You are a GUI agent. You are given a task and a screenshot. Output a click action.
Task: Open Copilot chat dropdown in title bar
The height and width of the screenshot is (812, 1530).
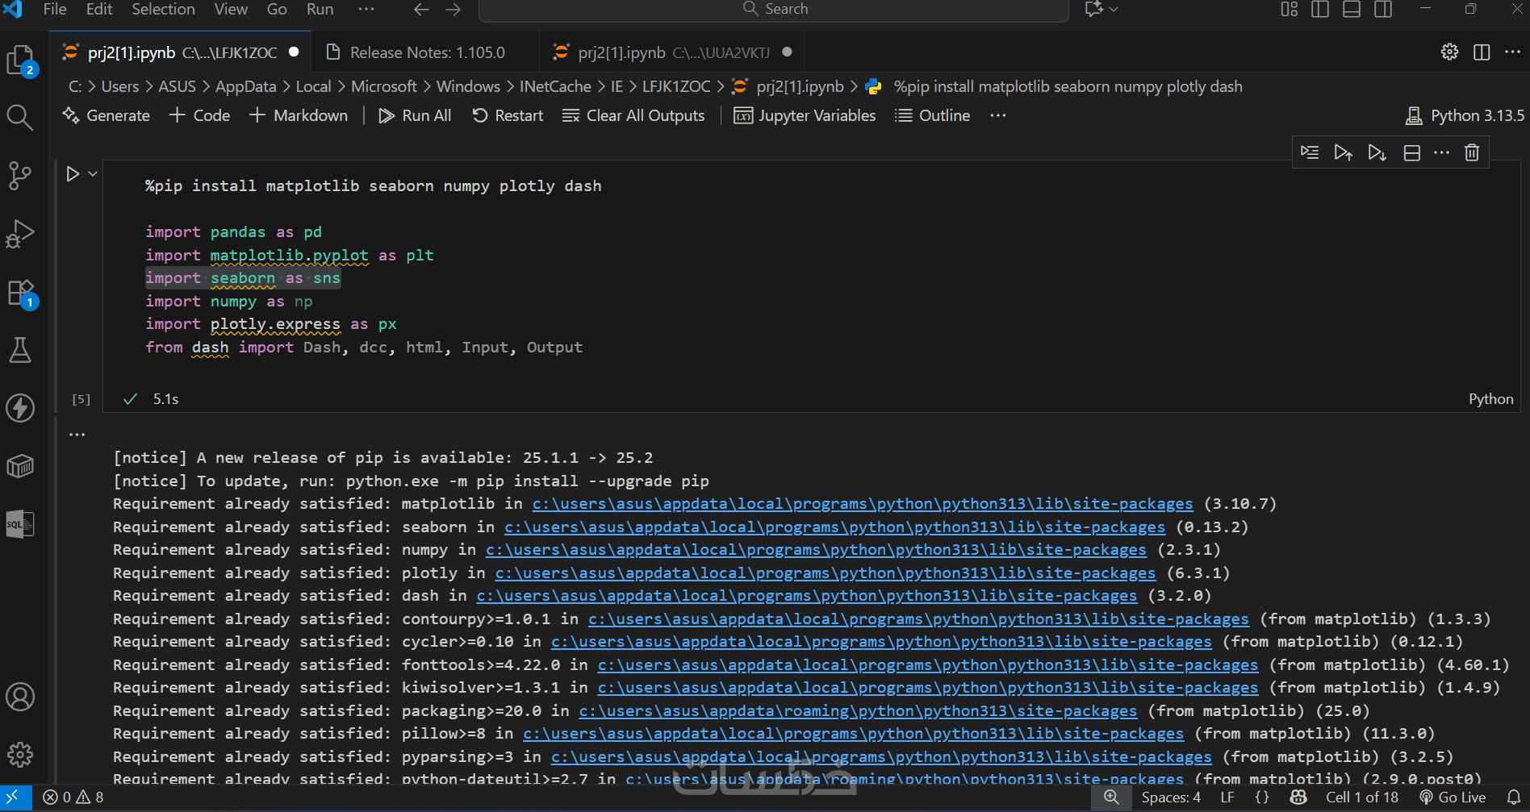coord(1102,9)
